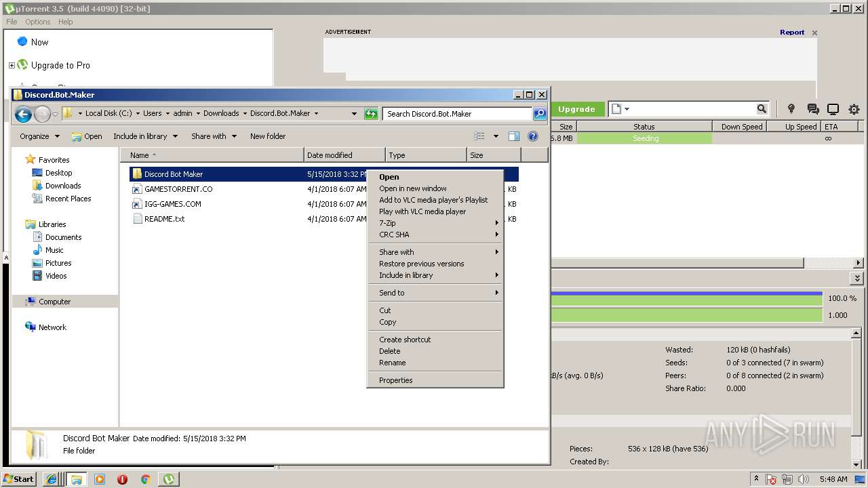Image resolution: width=868 pixels, height=488 pixels.
Task: Click the green refresh icon by address bar
Action: 371,114
